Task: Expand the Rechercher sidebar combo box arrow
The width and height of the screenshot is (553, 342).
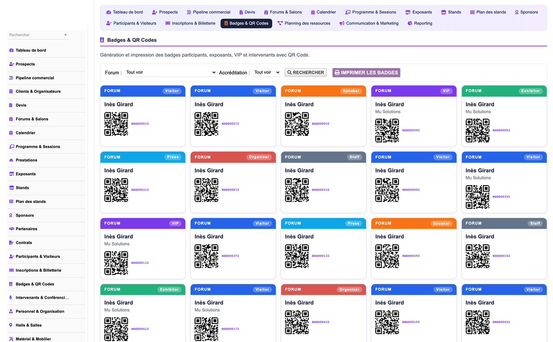Action: click(x=65, y=35)
